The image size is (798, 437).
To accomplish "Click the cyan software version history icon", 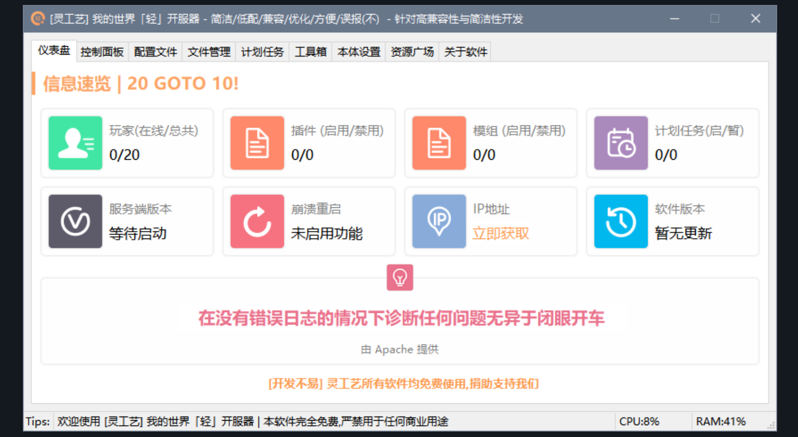I will 621,221.
